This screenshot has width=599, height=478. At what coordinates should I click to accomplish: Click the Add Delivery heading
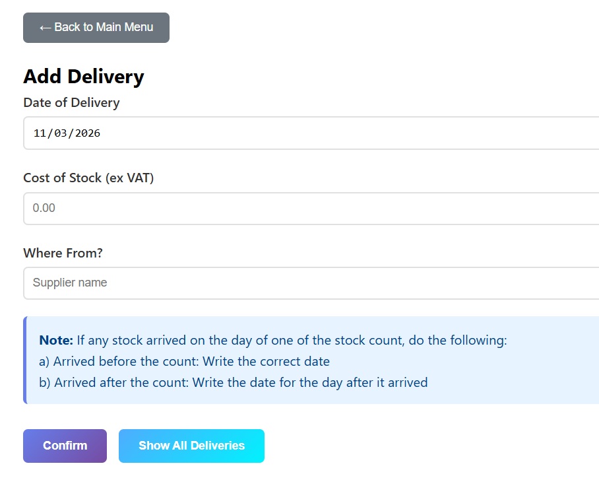[84, 77]
